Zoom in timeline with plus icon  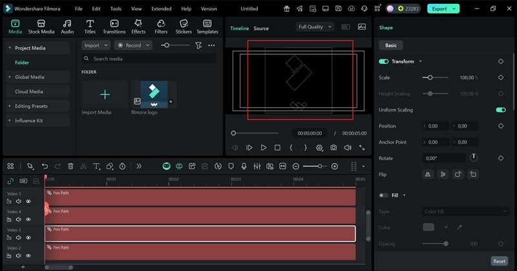tap(334, 166)
